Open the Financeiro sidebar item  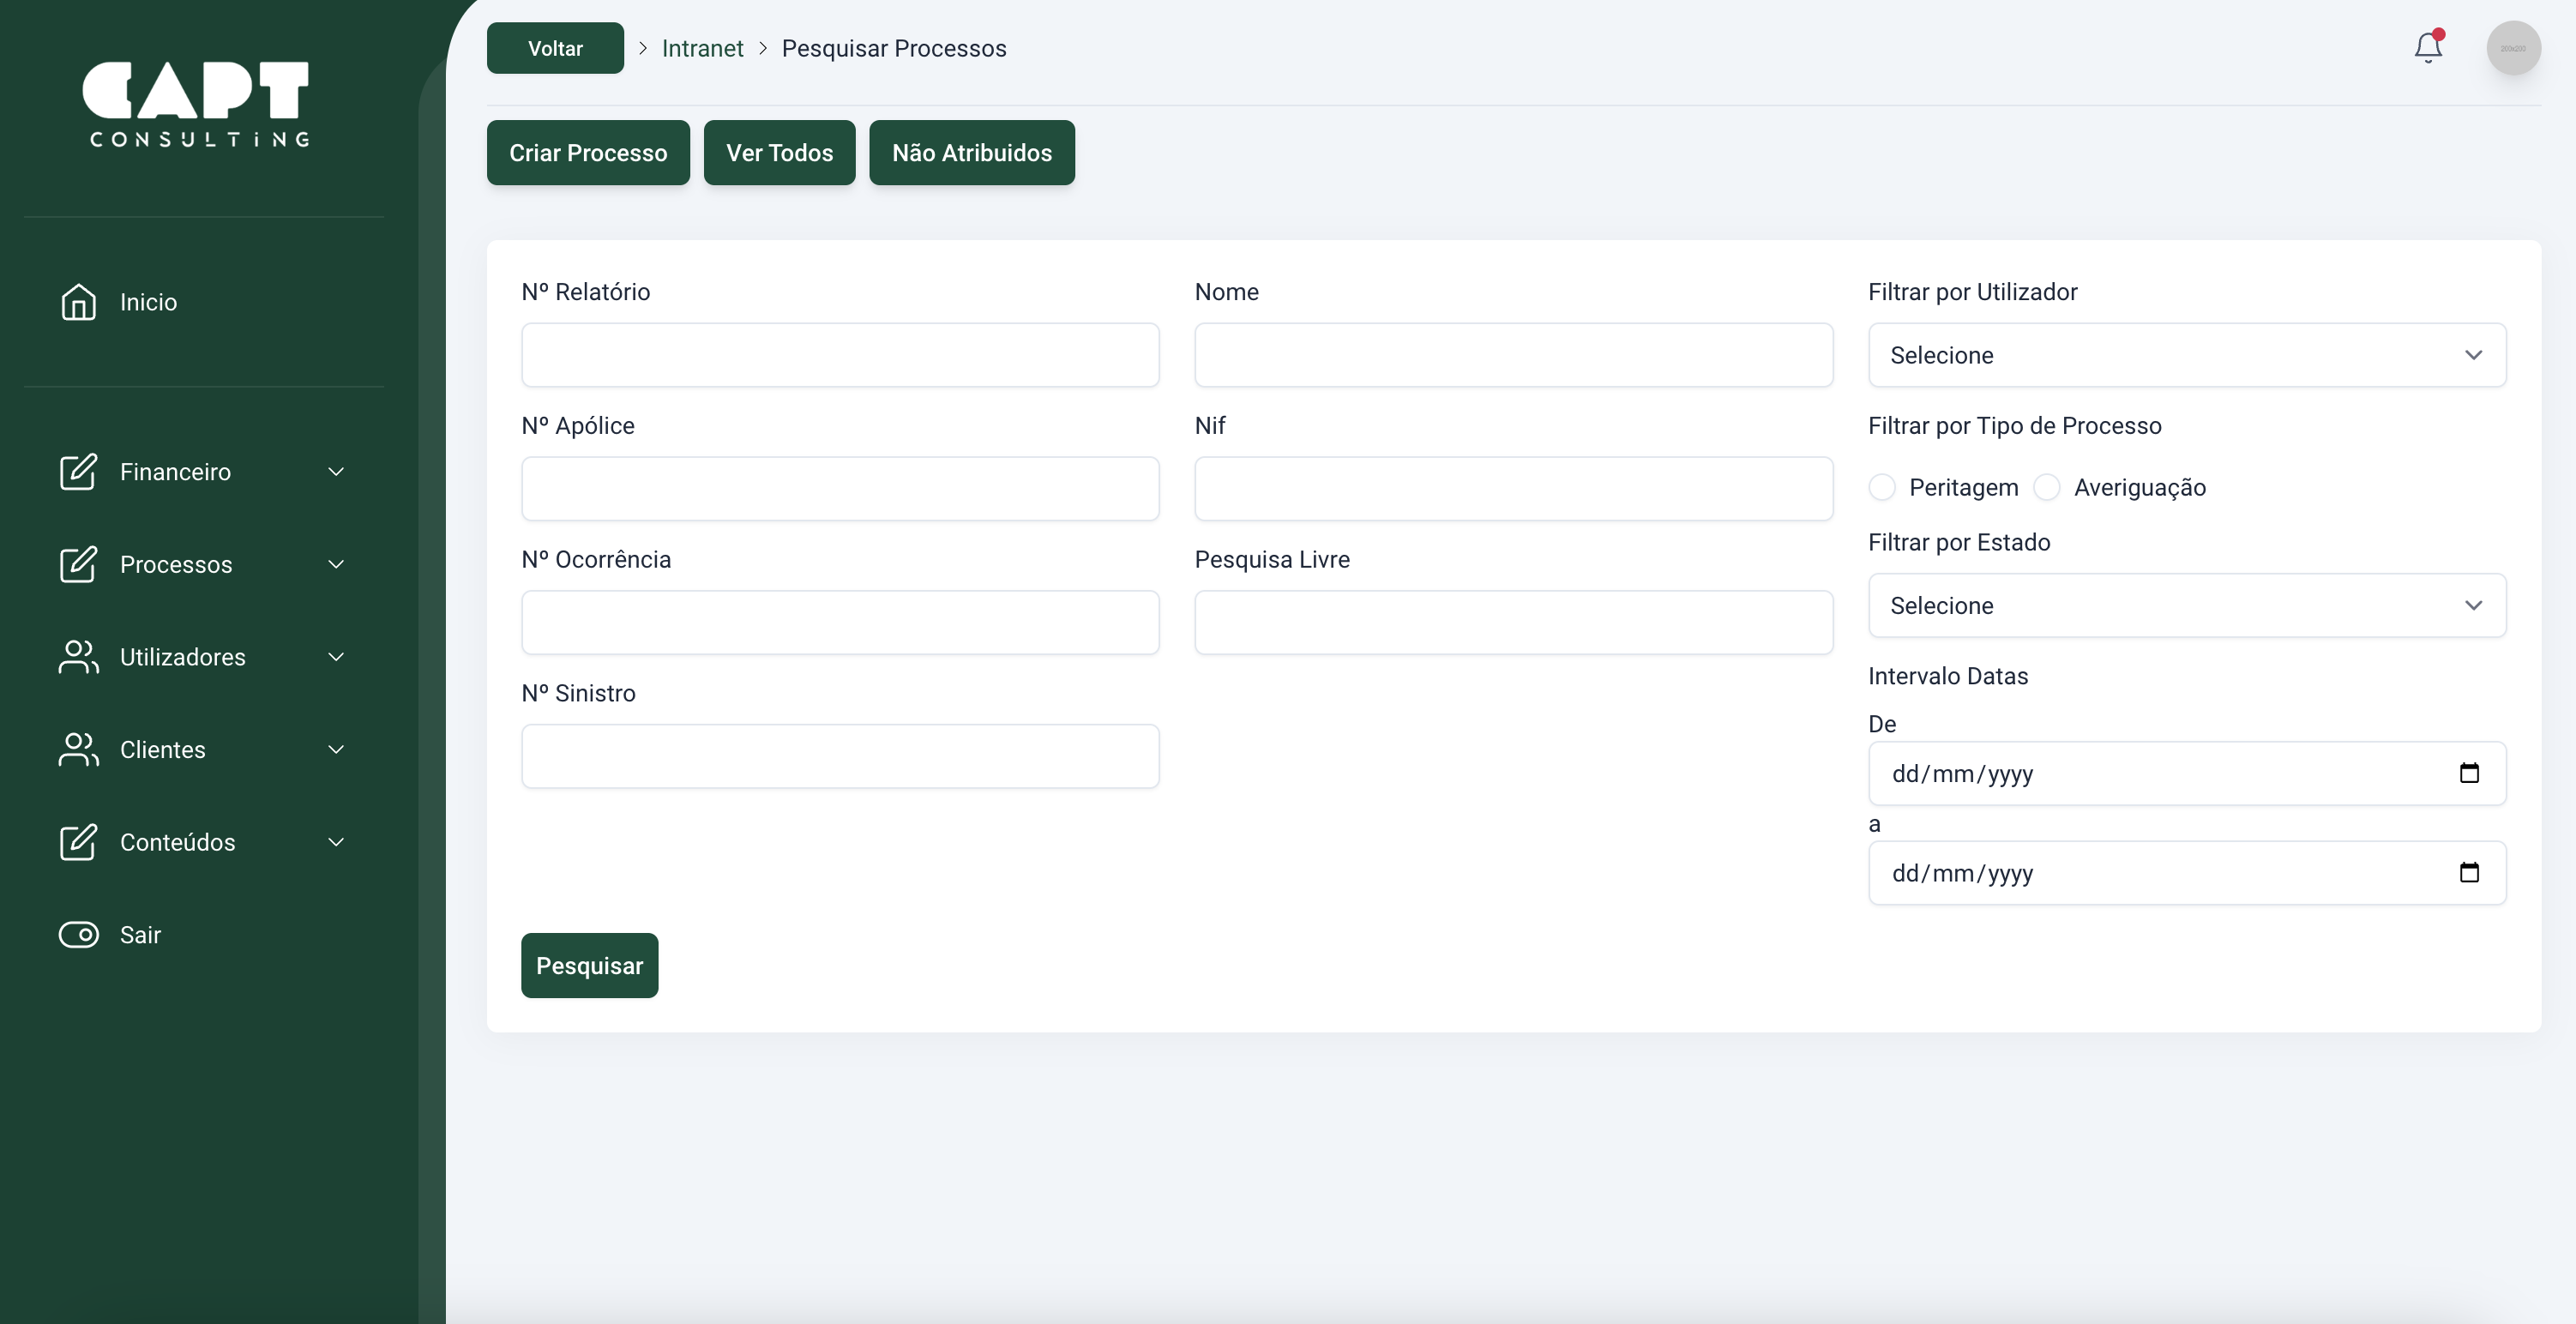pyautogui.click(x=203, y=472)
